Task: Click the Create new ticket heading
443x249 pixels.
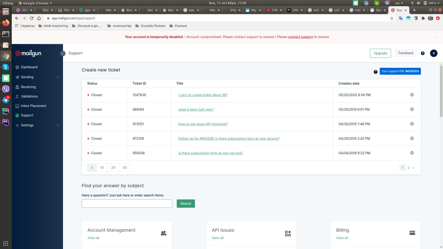Action: coord(101,70)
